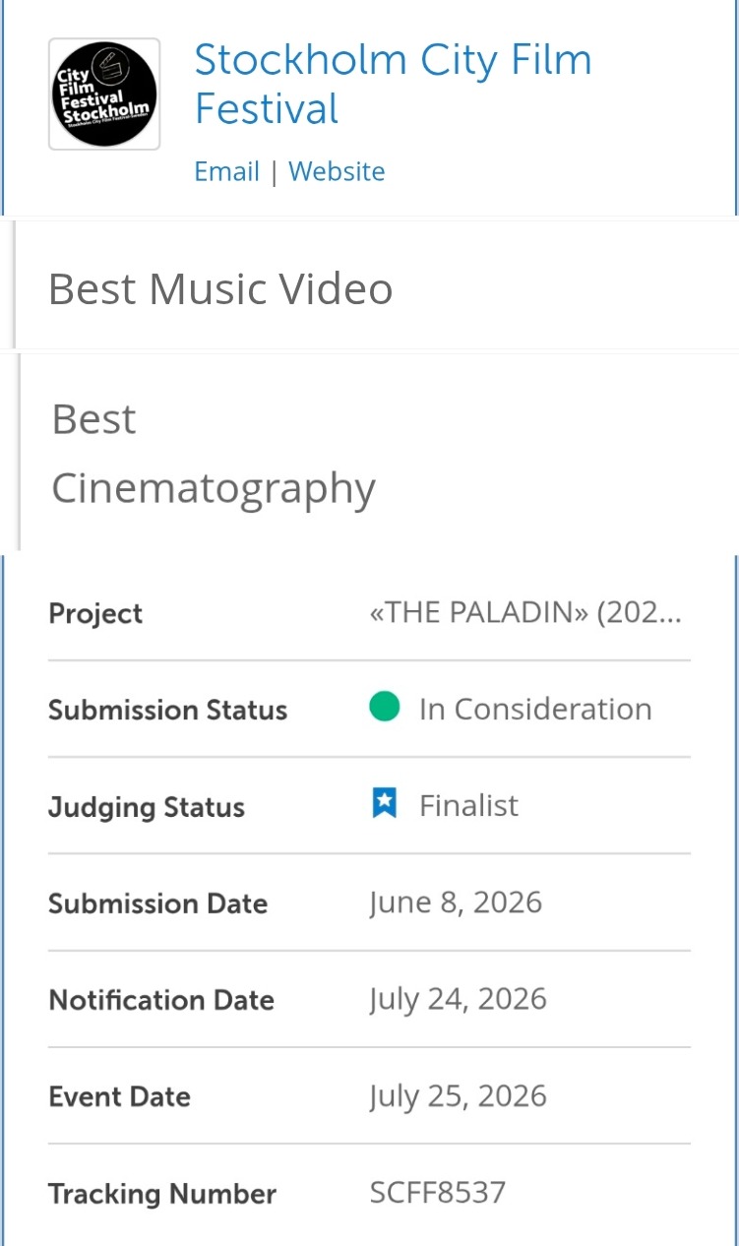
Task: Select the June 8, 2026 submission date
Action: pyautogui.click(x=456, y=903)
